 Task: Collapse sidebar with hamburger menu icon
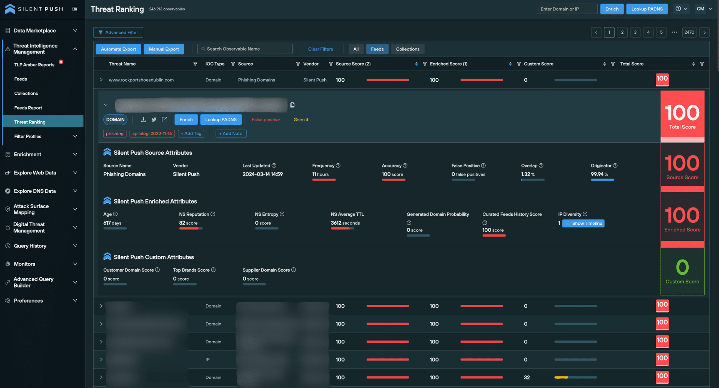click(x=75, y=9)
